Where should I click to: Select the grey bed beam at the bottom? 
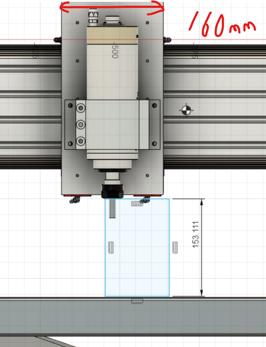[x=133, y=316]
